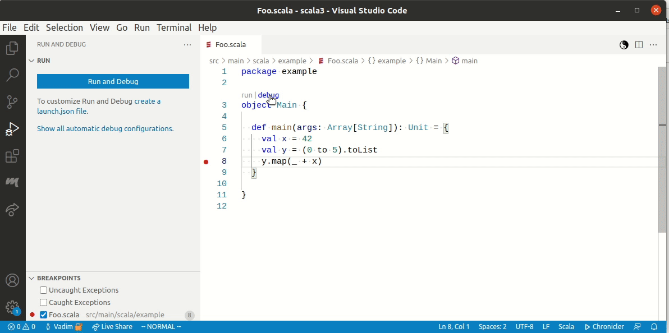Click Show all automatic debug configurations
669x333 pixels.
[106, 129]
